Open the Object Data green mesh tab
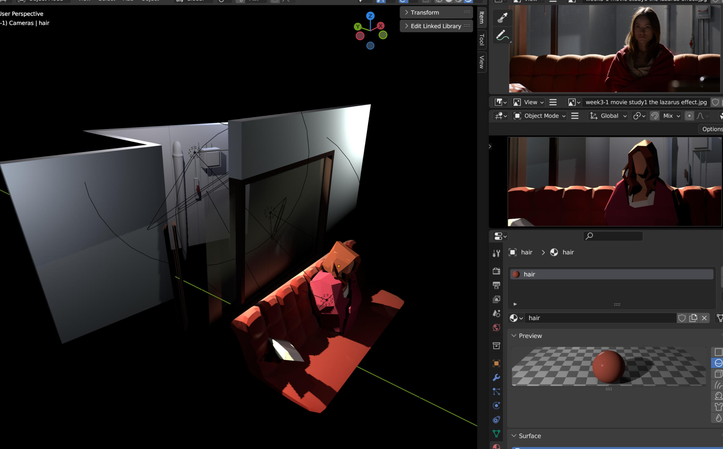Viewport: 723px width, 449px height. click(496, 433)
